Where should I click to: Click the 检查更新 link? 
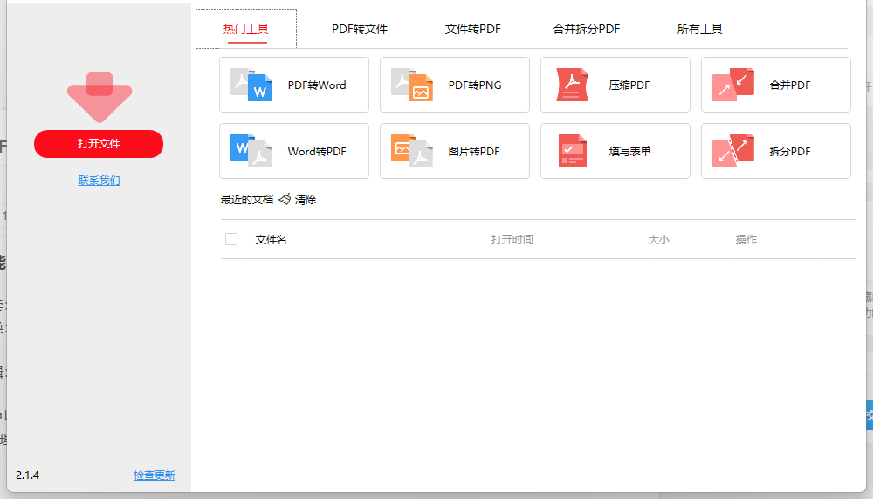pos(154,475)
